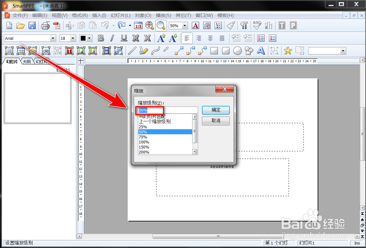Toggle bullet list formatting
This screenshot has width=366, height=248.
tap(261, 38)
